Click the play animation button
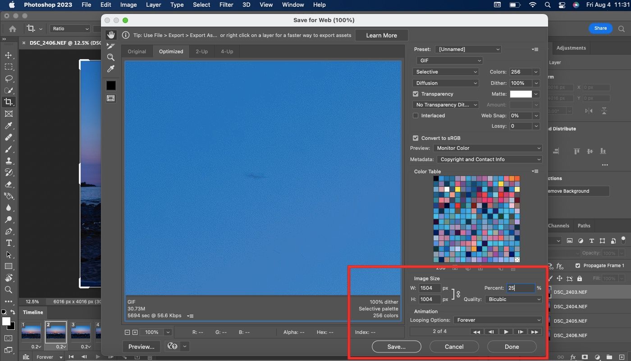This screenshot has height=361, width=631. [506, 332]
